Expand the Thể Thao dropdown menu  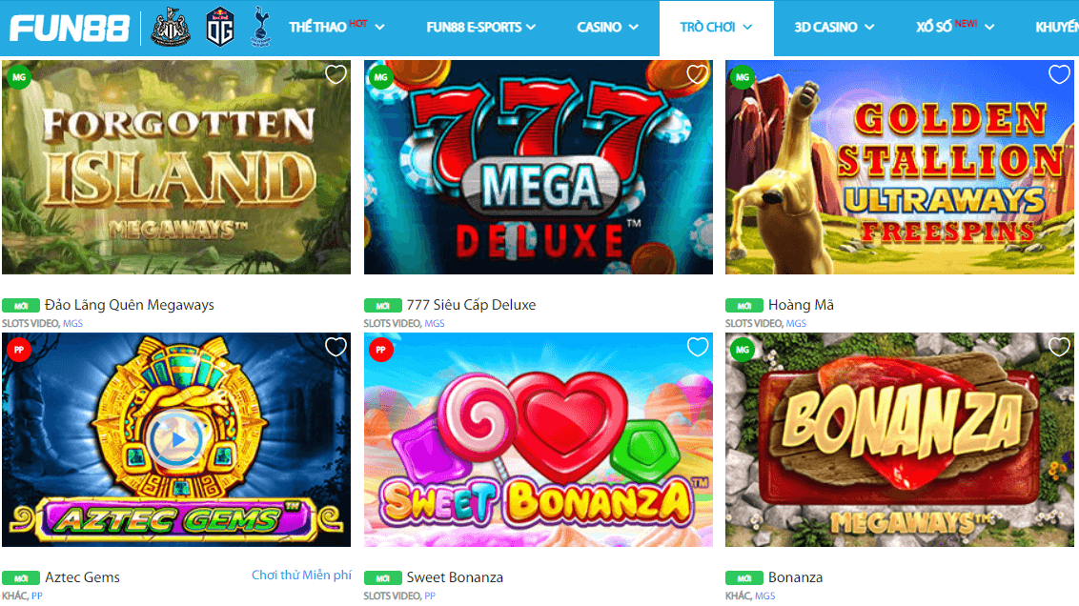pyautogui.click(x=337, y=27)
